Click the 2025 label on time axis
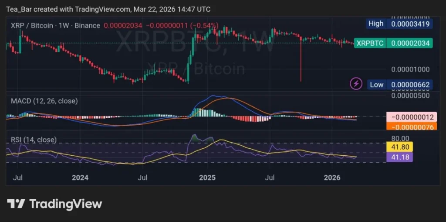The image size is (446, 222). point(207,178)
